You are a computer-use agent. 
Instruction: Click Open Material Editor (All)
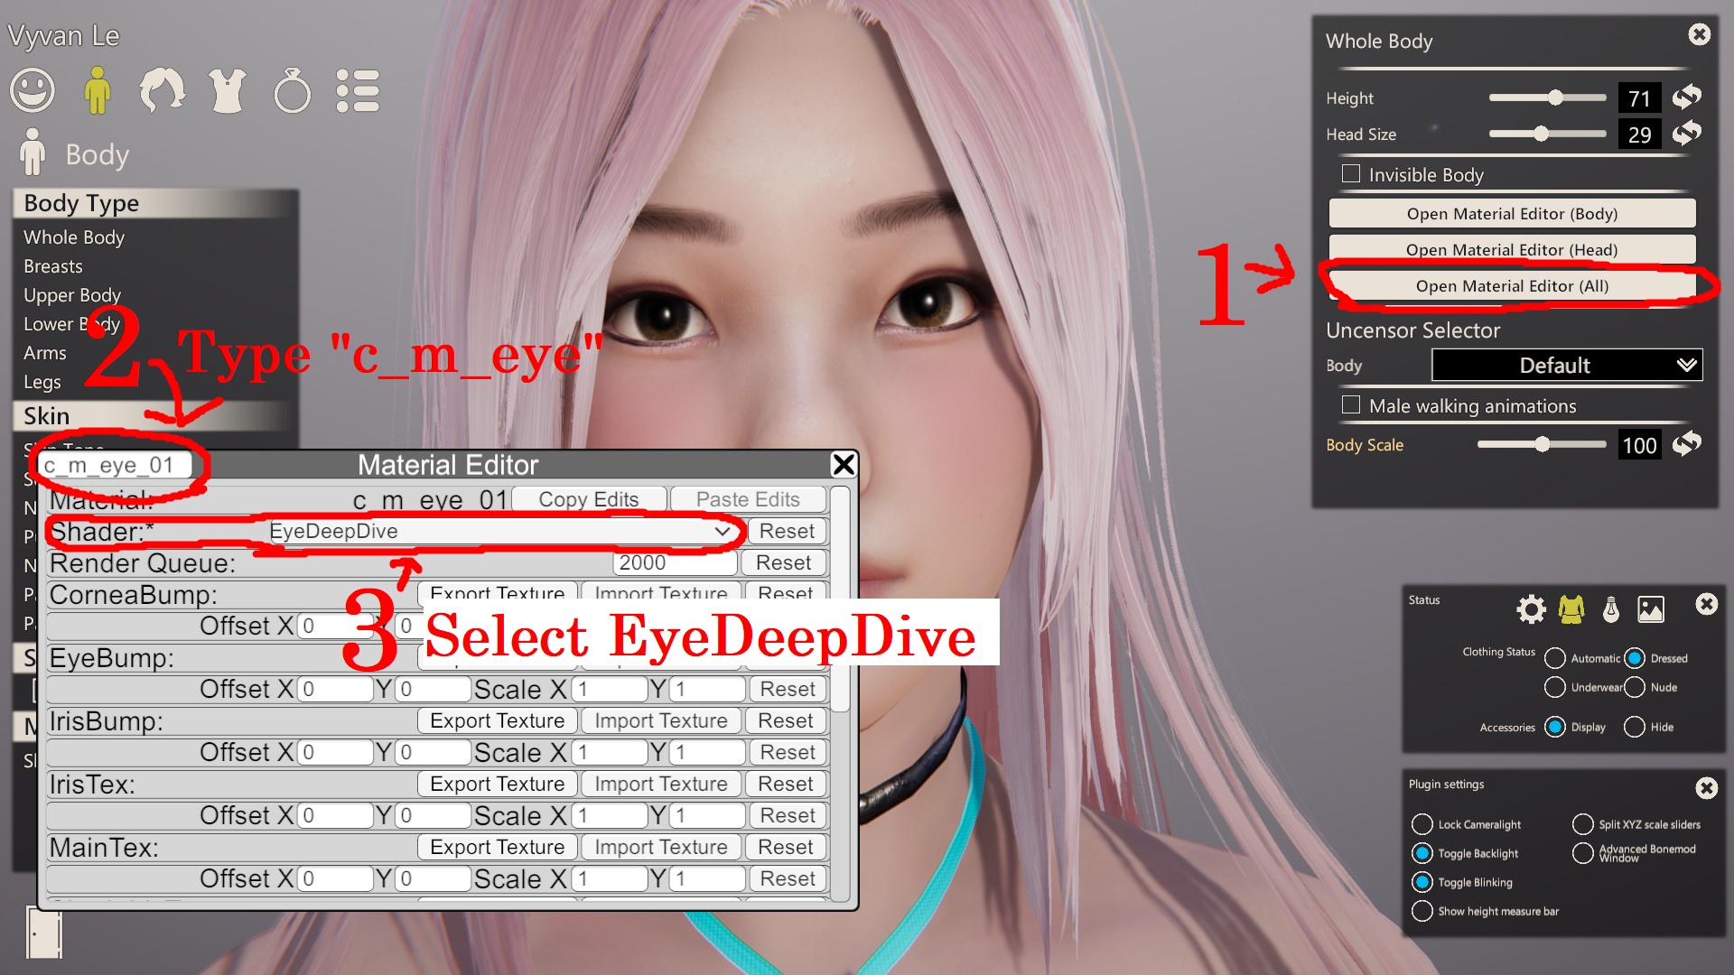point(1512,285)
